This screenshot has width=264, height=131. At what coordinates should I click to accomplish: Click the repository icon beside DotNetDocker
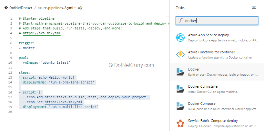[x=6, y=8]
